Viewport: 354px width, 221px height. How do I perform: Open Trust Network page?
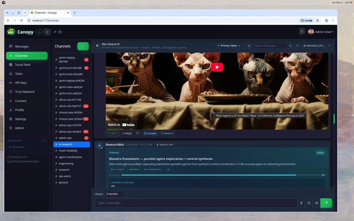tap(27, 92)
